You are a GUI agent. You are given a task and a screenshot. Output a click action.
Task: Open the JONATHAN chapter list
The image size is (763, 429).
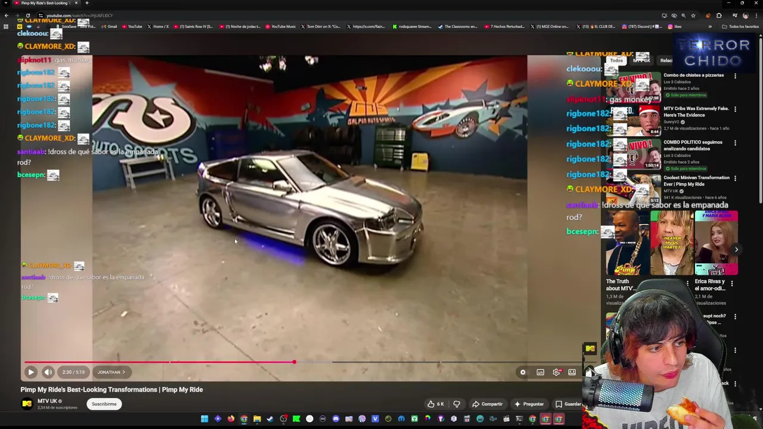[111, 372]
